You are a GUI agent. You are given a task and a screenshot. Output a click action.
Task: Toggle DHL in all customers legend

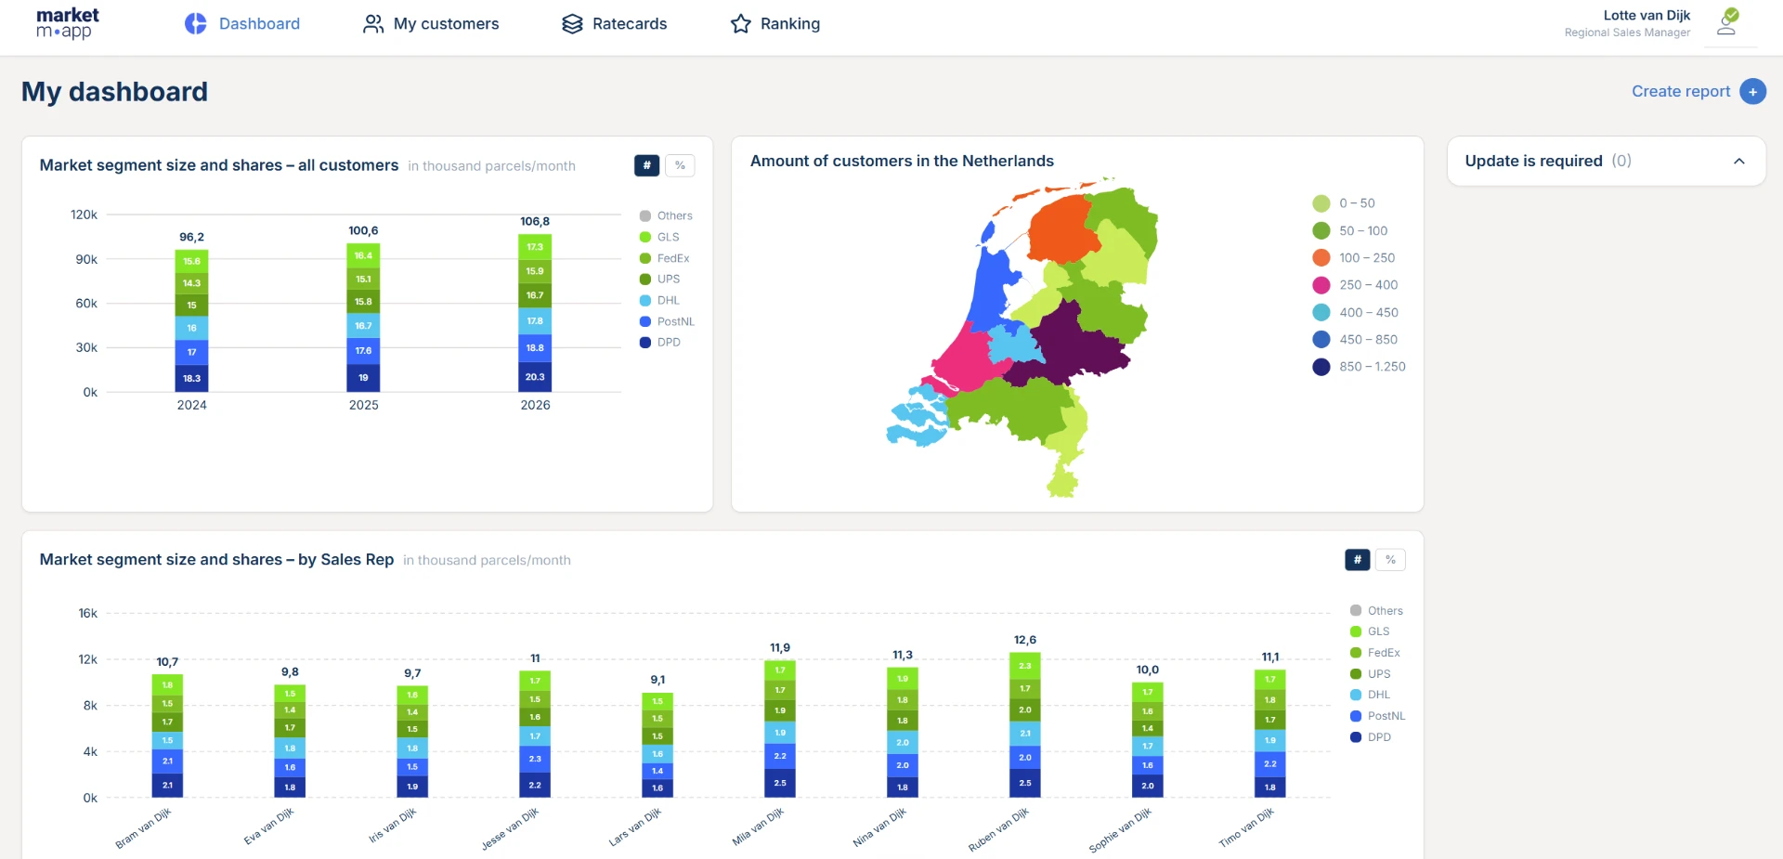pyautogui.click(x=659, y=300)
